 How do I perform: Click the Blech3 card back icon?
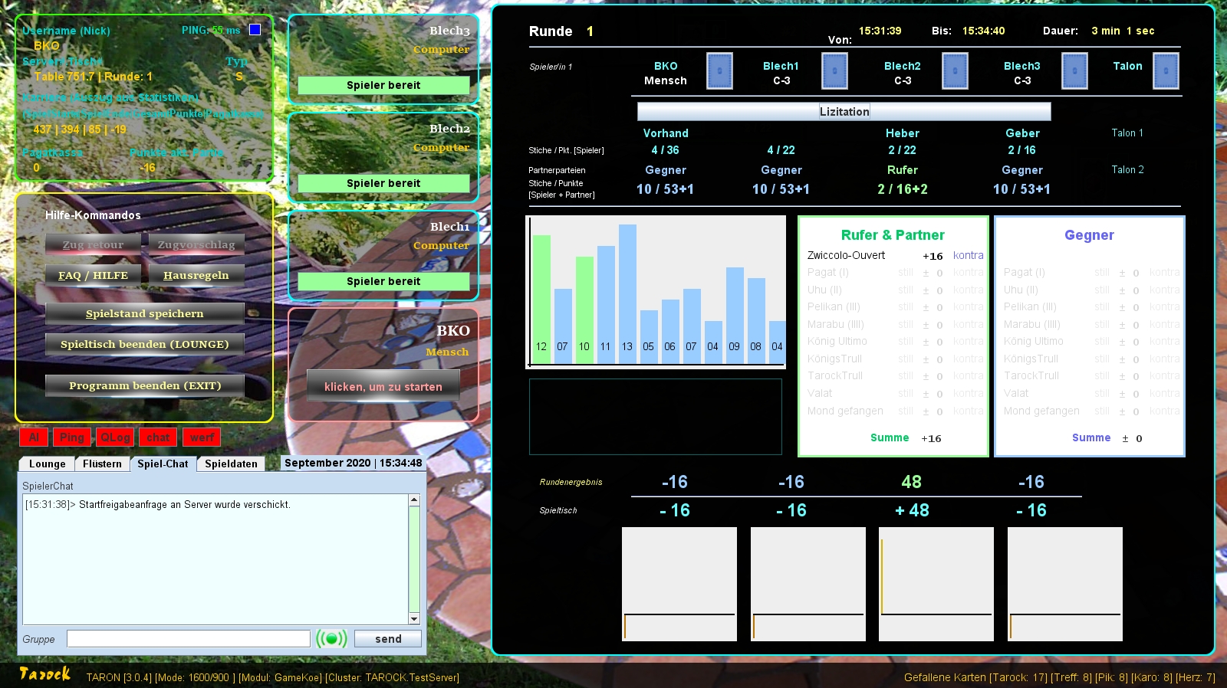click(1074, 71)
